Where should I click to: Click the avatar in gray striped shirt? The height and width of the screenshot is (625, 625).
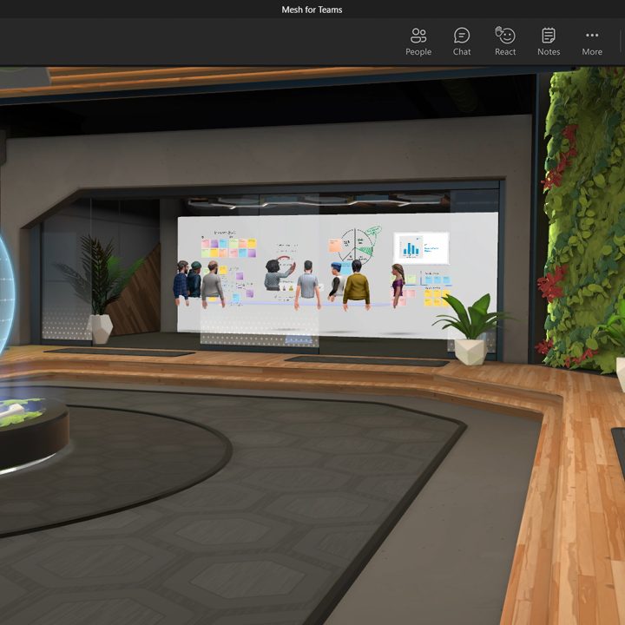[307, 285]
